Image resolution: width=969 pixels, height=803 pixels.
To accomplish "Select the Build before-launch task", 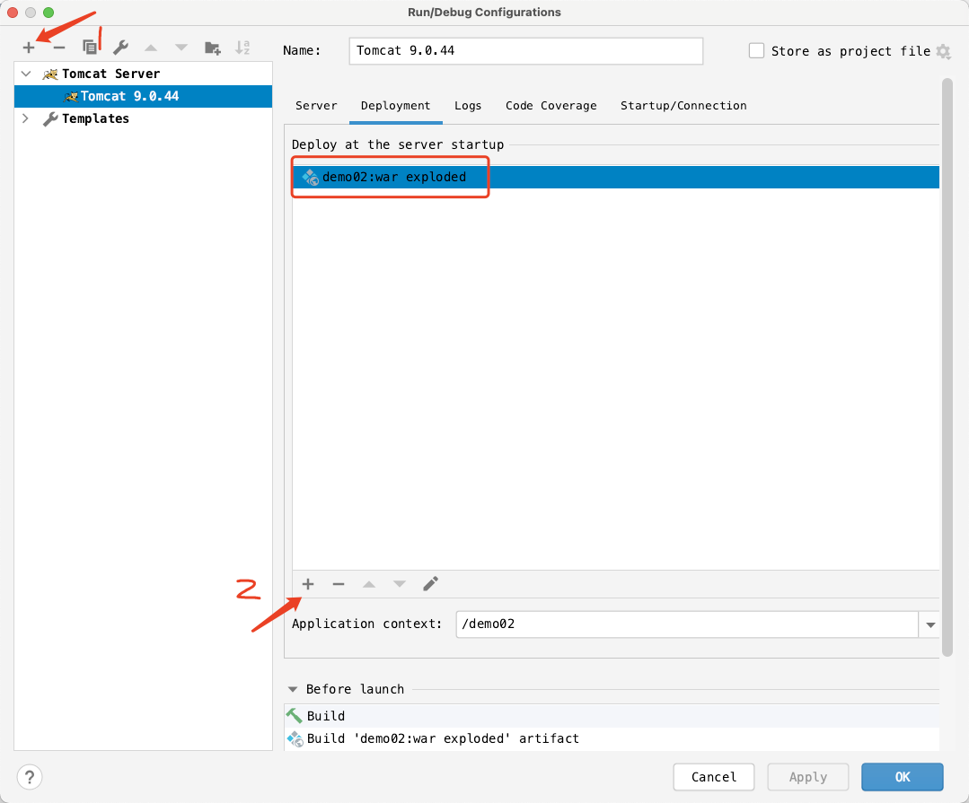I will pyautogui.click(x=612, y=716).
